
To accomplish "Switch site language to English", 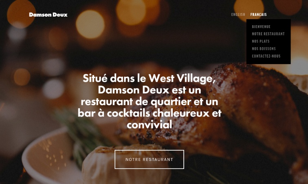I will pos(238,15).
